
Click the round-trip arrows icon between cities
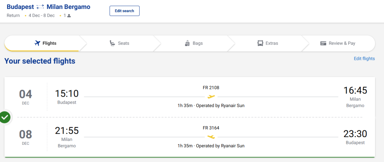(x=40, y=7)
